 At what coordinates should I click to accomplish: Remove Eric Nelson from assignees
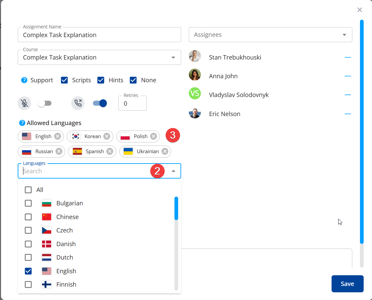(348, 114)
